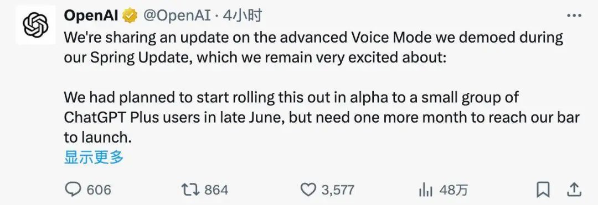Click the 864 reposts count

216,190
